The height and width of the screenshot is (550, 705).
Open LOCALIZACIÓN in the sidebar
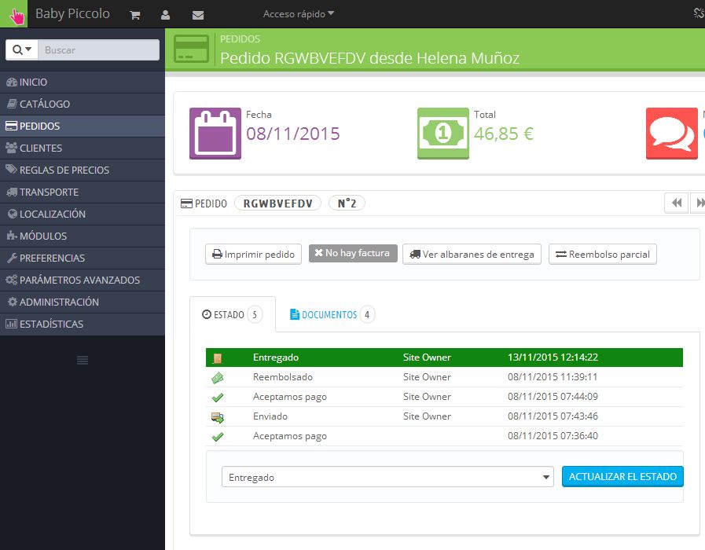pos(83,214)
